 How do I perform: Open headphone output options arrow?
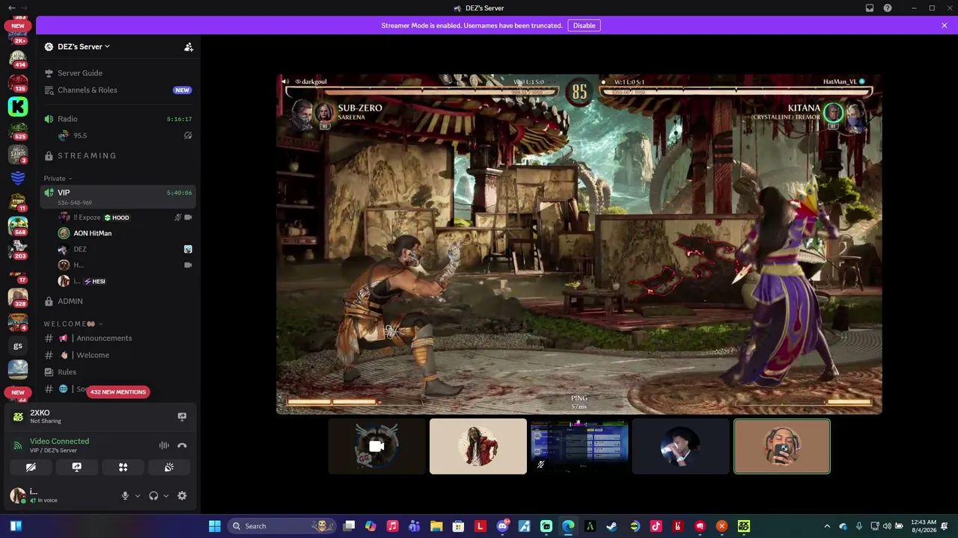click(x=165, y=495)
